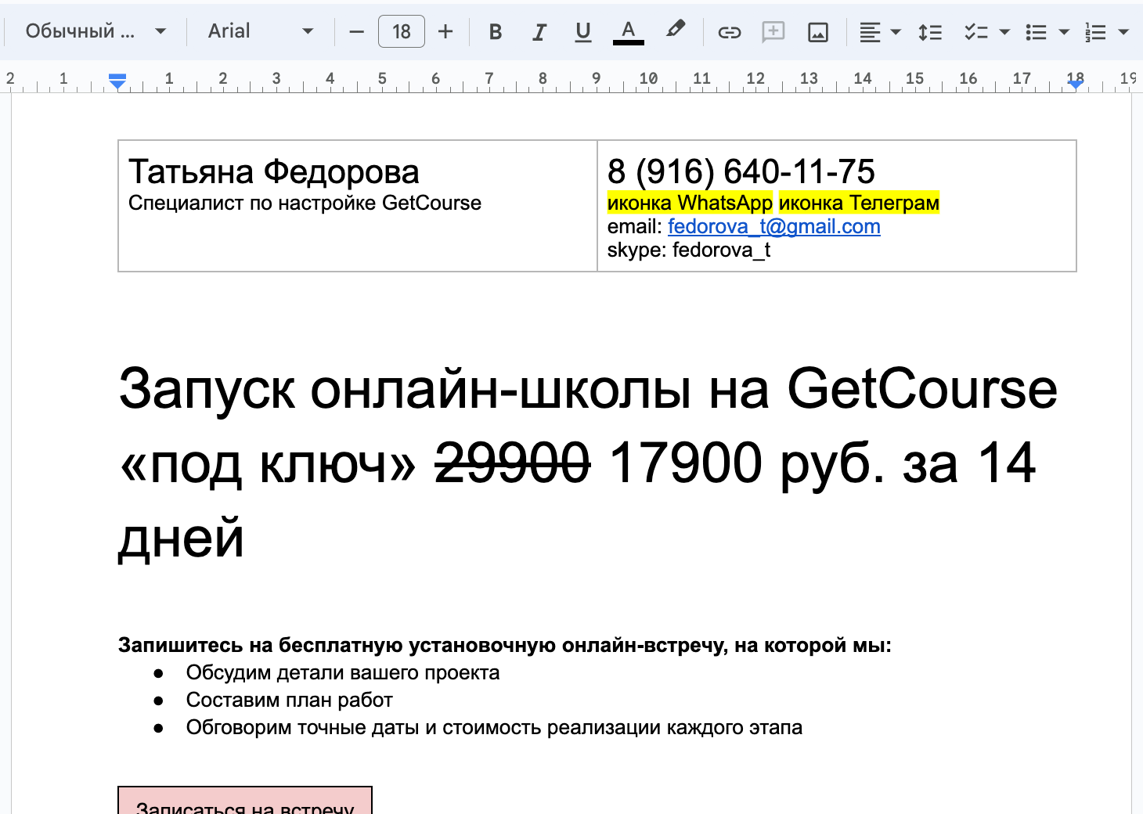Viewport: 1143px width, 814px height.
Task: Open the Arial font family dropdown
Action: 261,31
